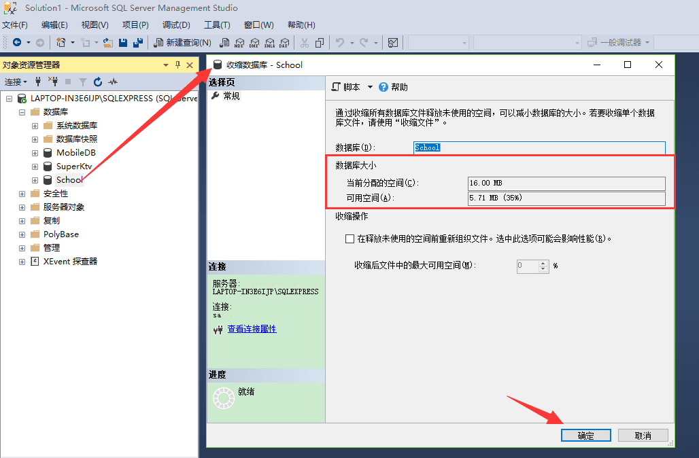Click the Save toolbar icon
This screenshot has height=458, width=699.
point(123,42)
